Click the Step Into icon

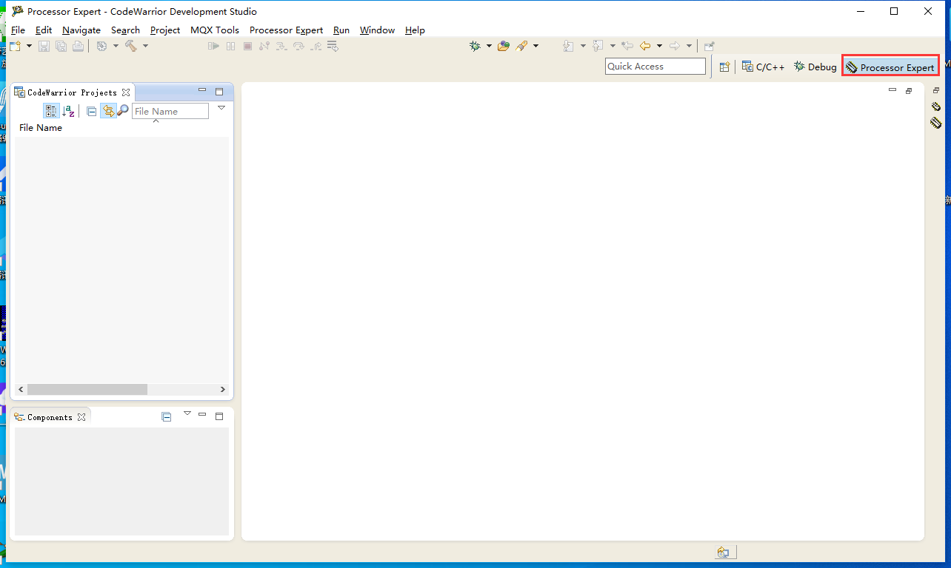point(281,46)
